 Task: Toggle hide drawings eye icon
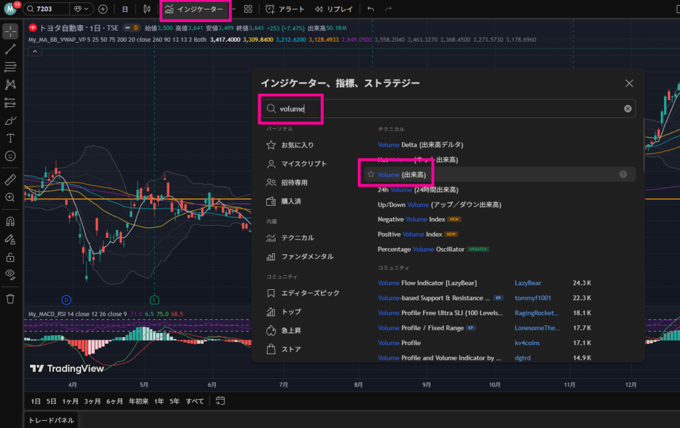10,273
